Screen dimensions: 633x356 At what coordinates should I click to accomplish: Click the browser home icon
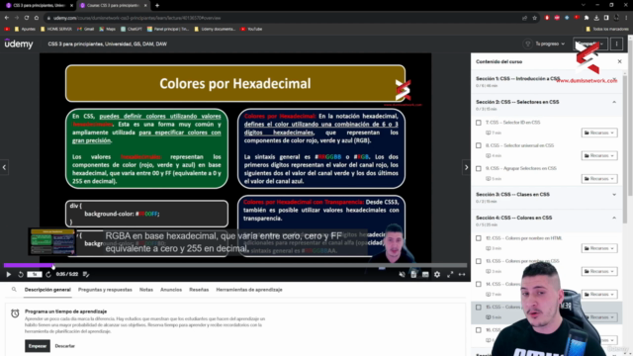click(37, 18)
